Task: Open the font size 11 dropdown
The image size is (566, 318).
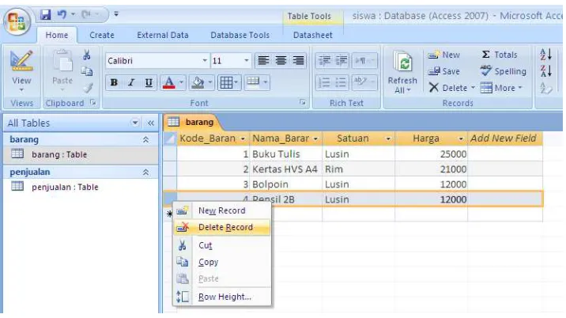Action: click(247, 60)
